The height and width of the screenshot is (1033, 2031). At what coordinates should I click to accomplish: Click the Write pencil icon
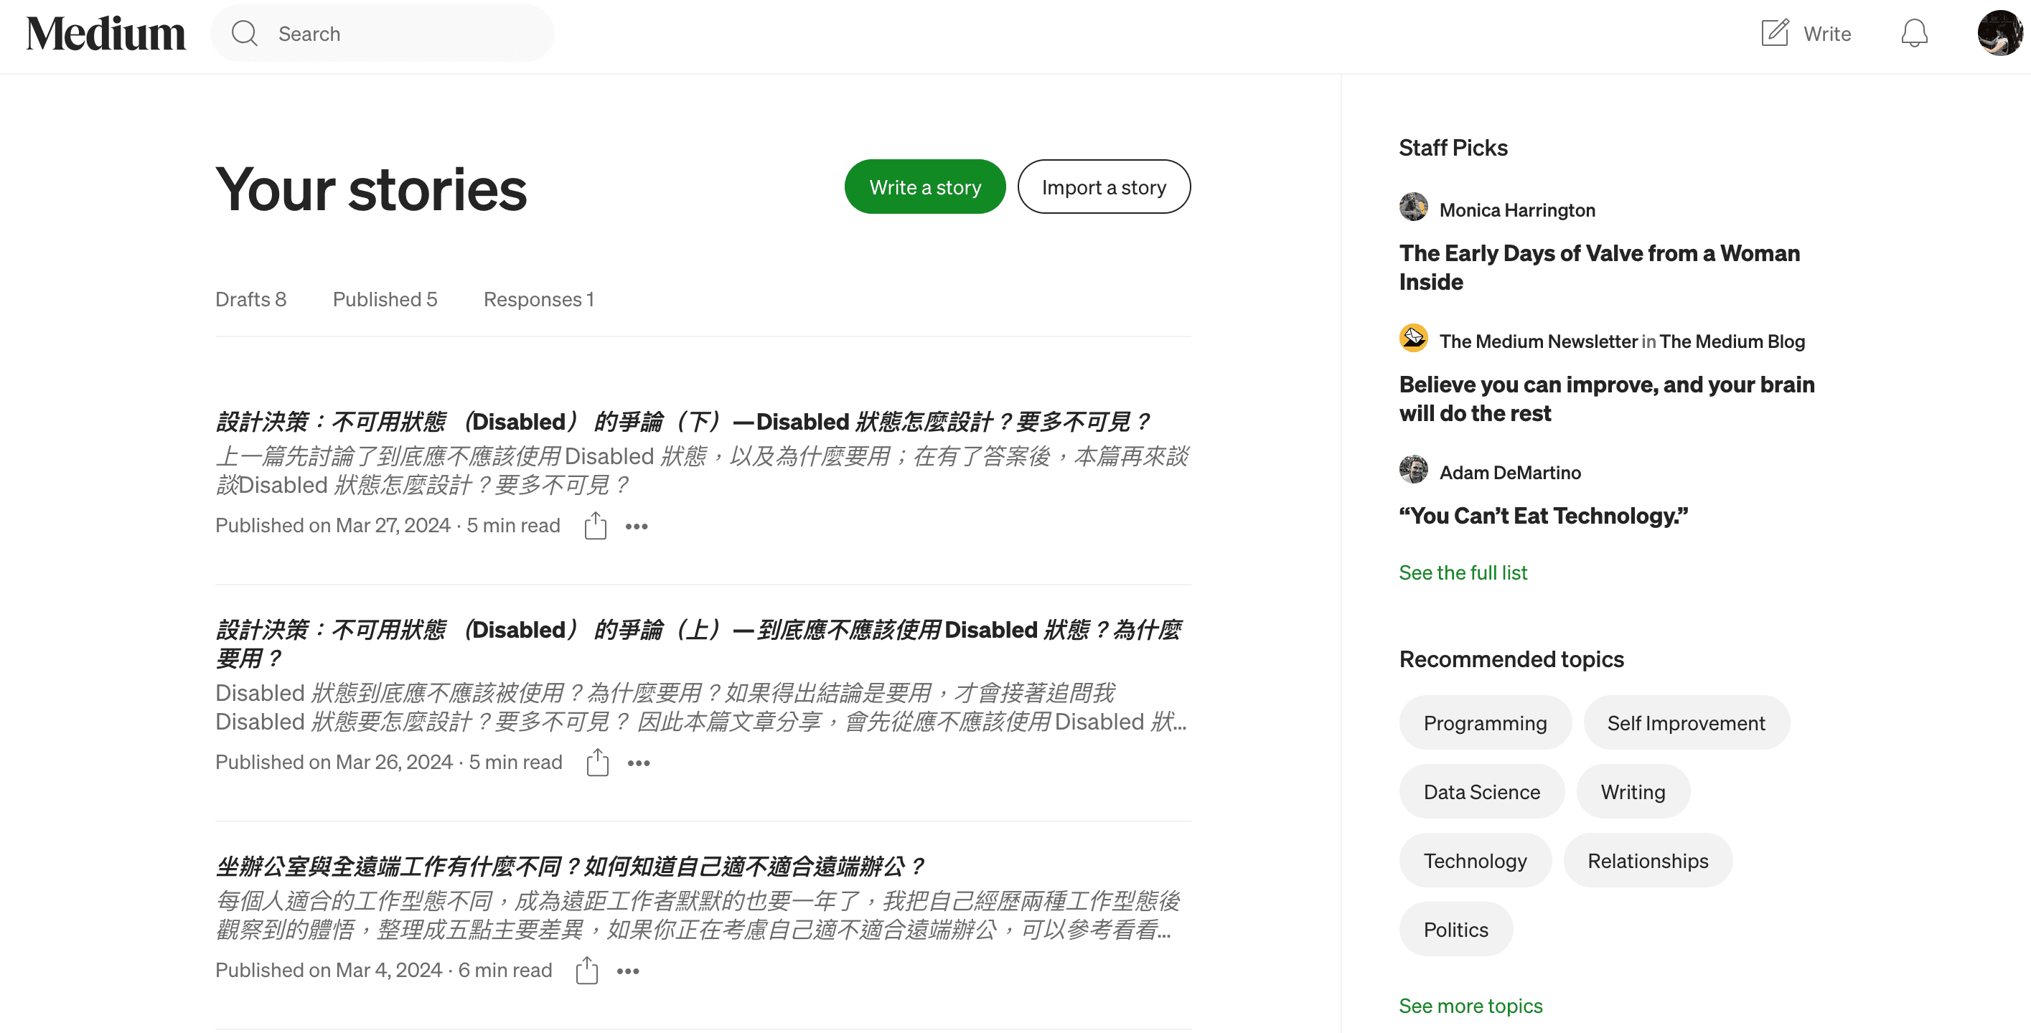pyautogui.click(x=1775, y=33)
